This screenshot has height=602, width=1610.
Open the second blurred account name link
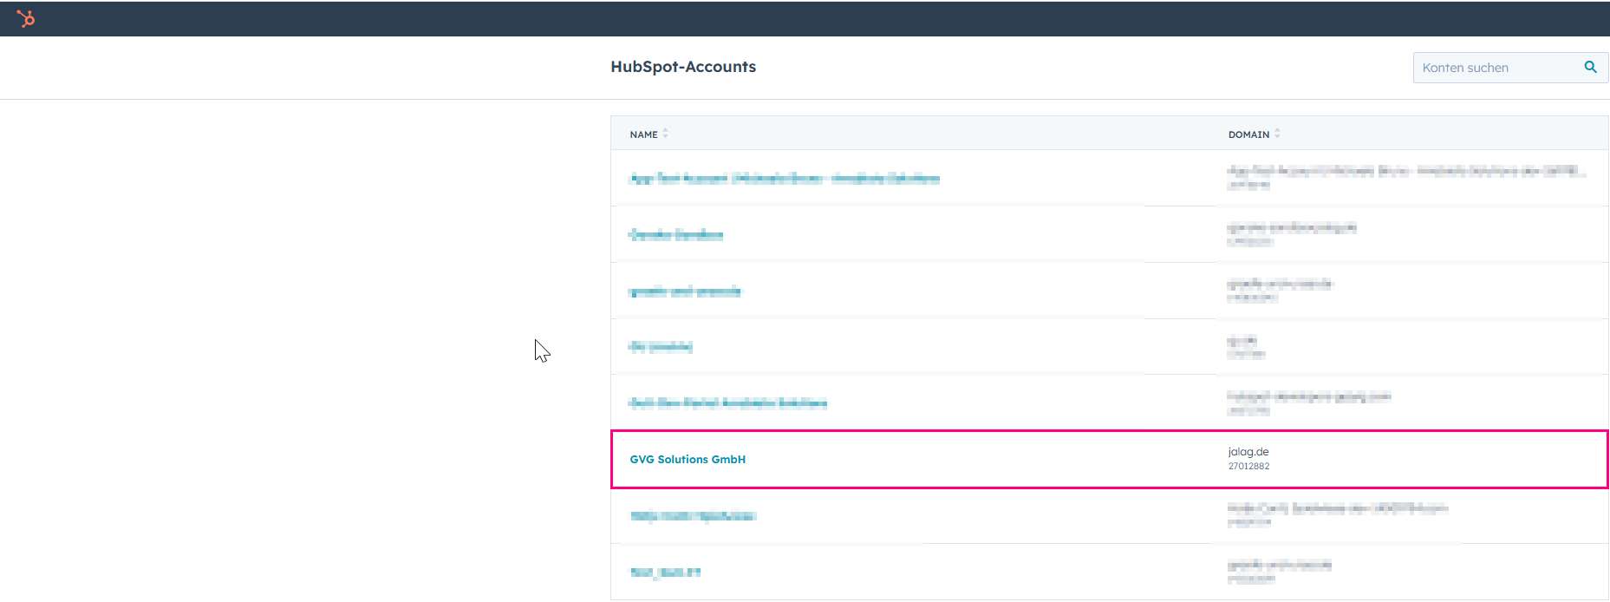click(675, 235)
